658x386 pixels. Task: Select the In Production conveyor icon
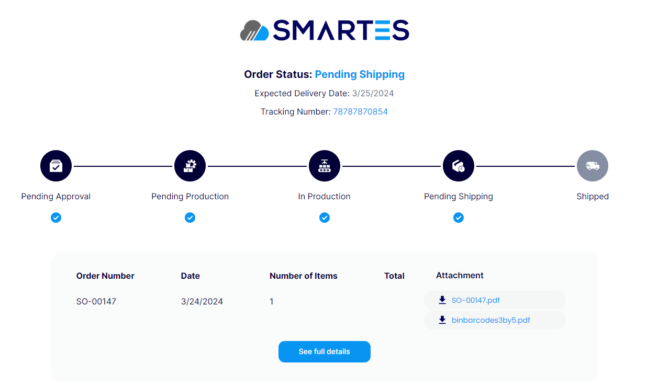[x=325, y=166]
